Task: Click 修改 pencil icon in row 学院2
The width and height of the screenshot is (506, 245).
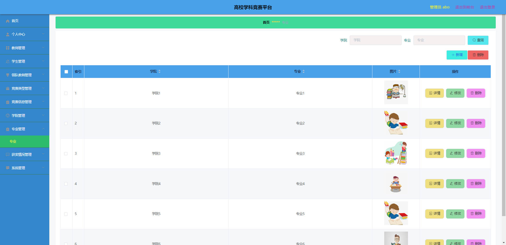Action: [451, 123]
